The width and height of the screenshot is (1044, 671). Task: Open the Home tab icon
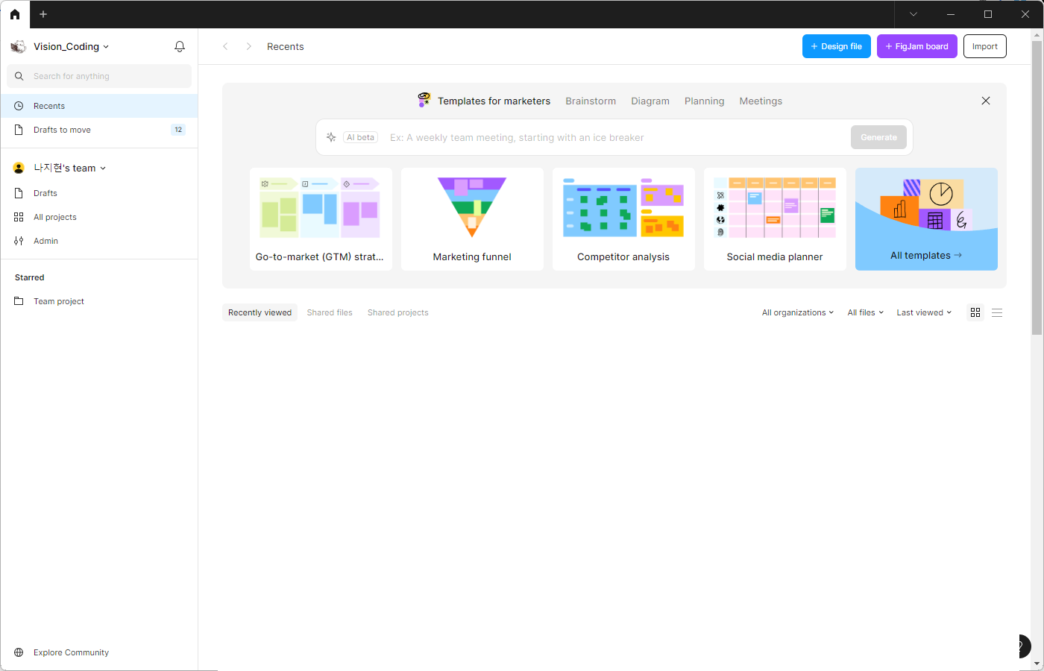click(x=15, y=14)
